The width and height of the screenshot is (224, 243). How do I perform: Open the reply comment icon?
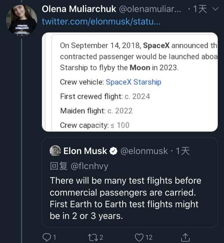47,237
